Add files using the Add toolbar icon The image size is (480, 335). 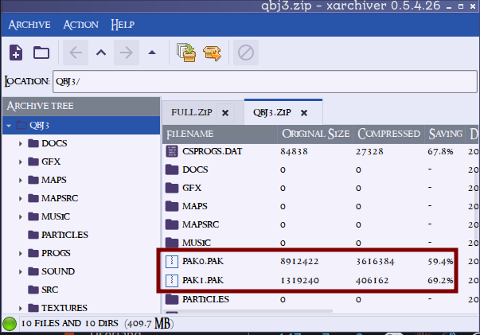187,53
